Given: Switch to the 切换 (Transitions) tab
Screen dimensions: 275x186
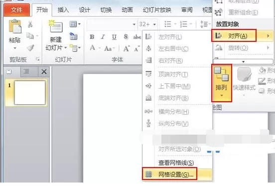Looking at the screenshot, I should point(106,10).
